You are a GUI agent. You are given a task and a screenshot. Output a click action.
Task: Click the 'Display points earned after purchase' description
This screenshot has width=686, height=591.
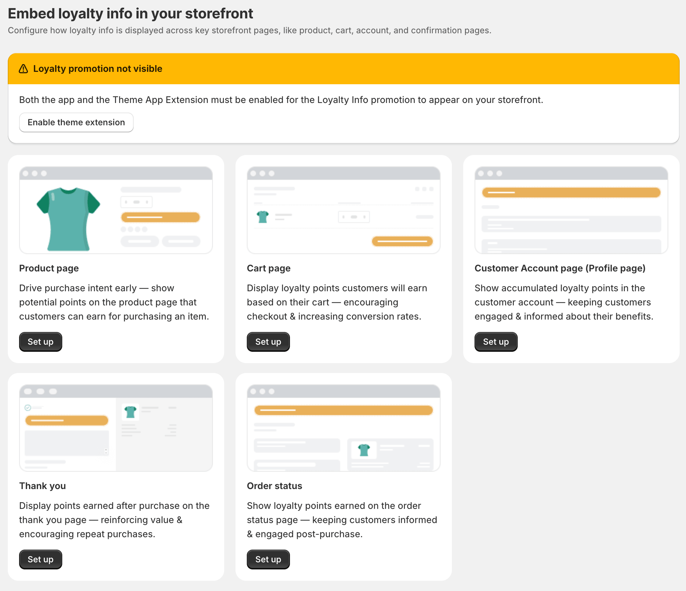[114, 520]
